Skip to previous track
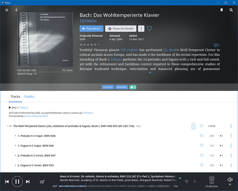The height and width of the screenshot is (191, 238). click(x=7, y=181)
